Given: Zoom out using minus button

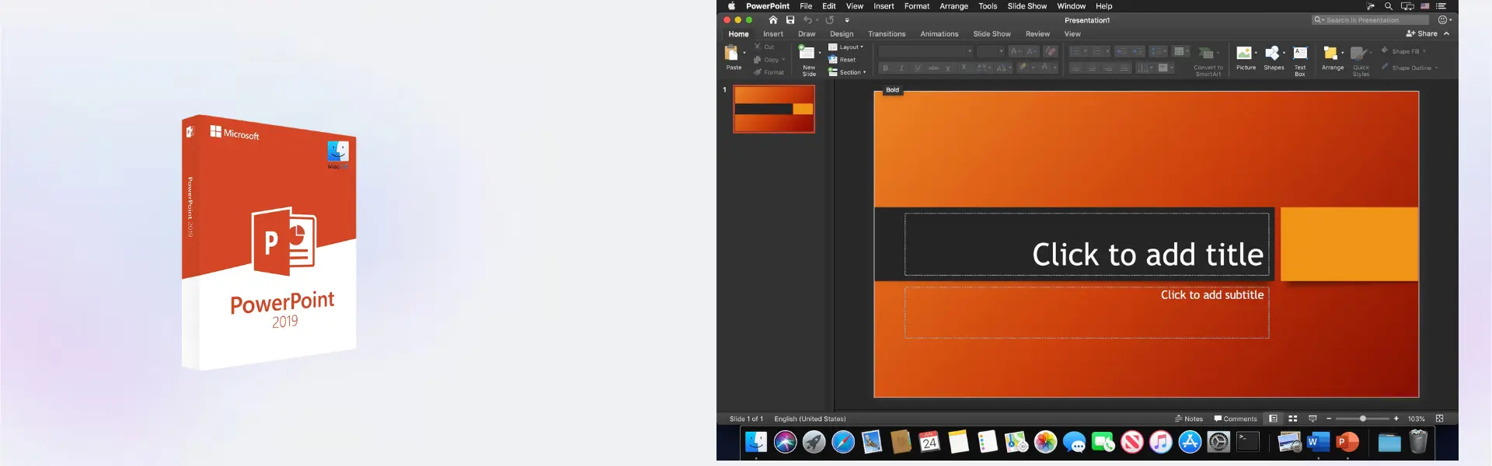Looking at the screenshot, I should click(1329, 419).
